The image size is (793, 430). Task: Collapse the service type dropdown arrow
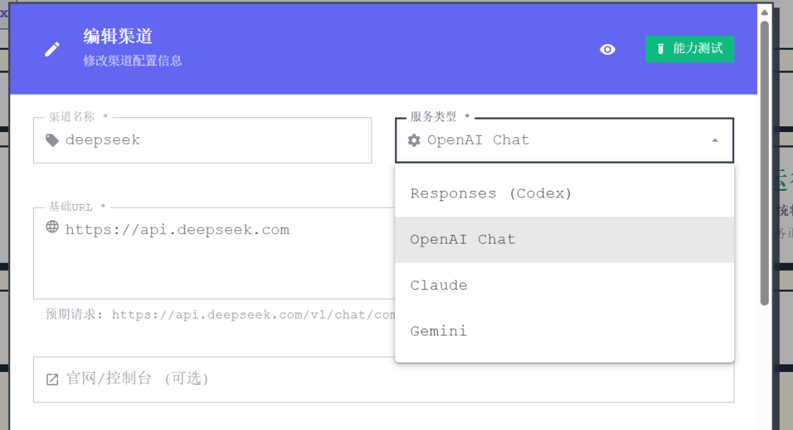(x=714, y=140)
